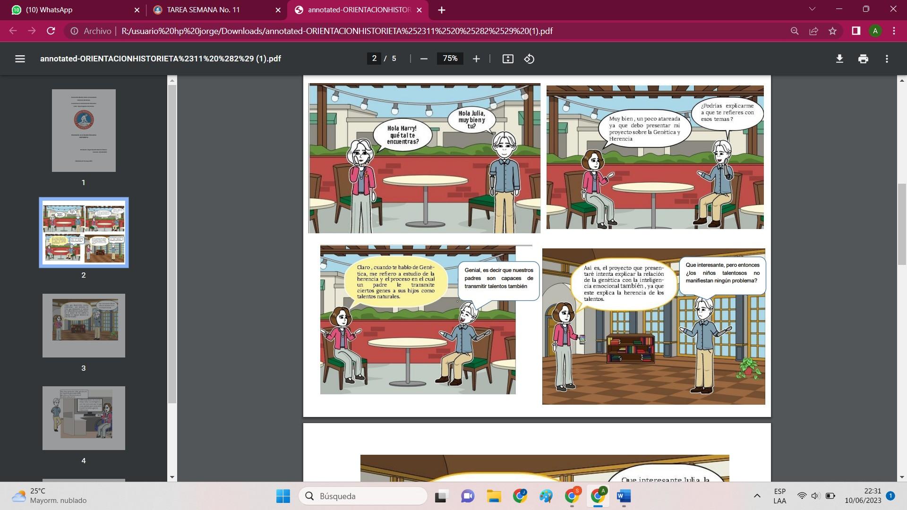907x510 pixels.
Task: Reload the current page
Action: (x=51, y=31)
